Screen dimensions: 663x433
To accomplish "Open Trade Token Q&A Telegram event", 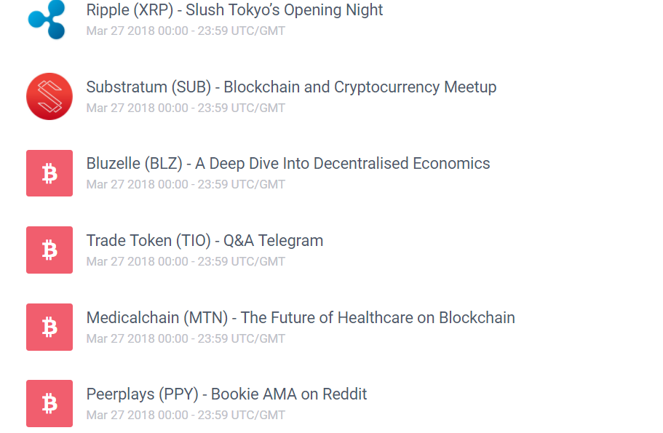I will (205, 241).
